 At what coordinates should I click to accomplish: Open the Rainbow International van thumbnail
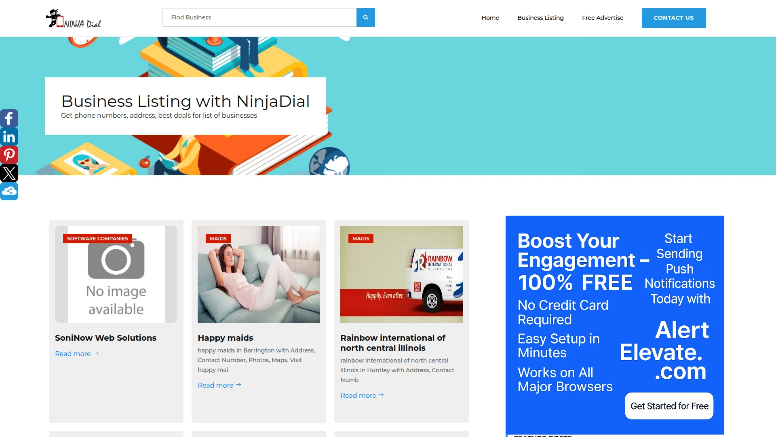pyautogui.click(x=401, y=274)
